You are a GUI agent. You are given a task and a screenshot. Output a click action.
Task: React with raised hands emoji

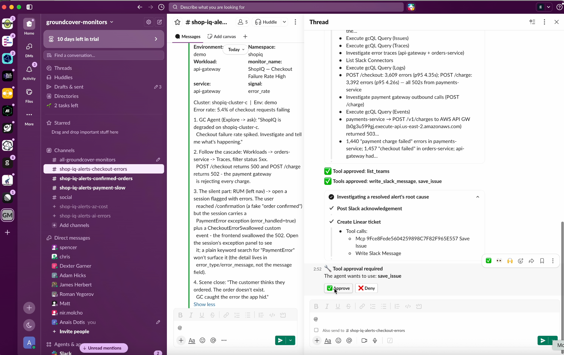[510, 261]
